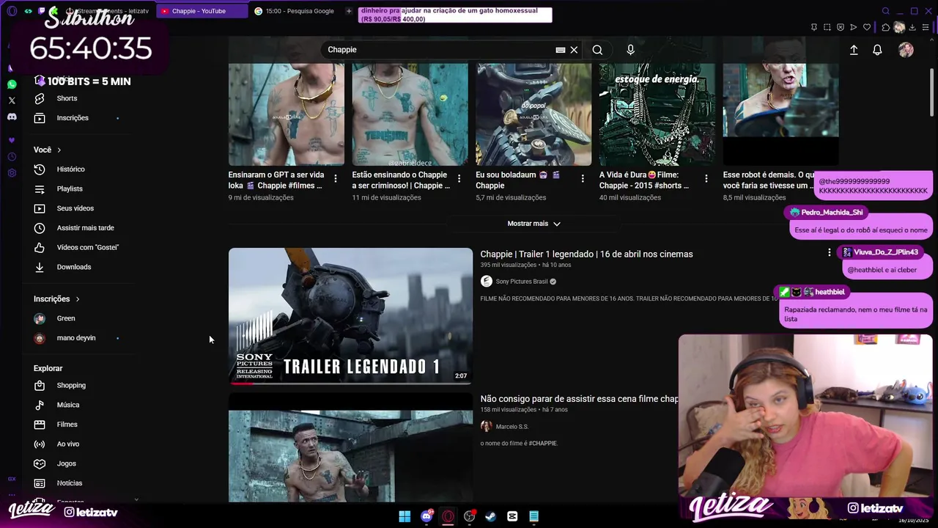Play Chappie Trailer Legendado 1 thumbnail
The image size is (938, 528).
tap(350, 316)
